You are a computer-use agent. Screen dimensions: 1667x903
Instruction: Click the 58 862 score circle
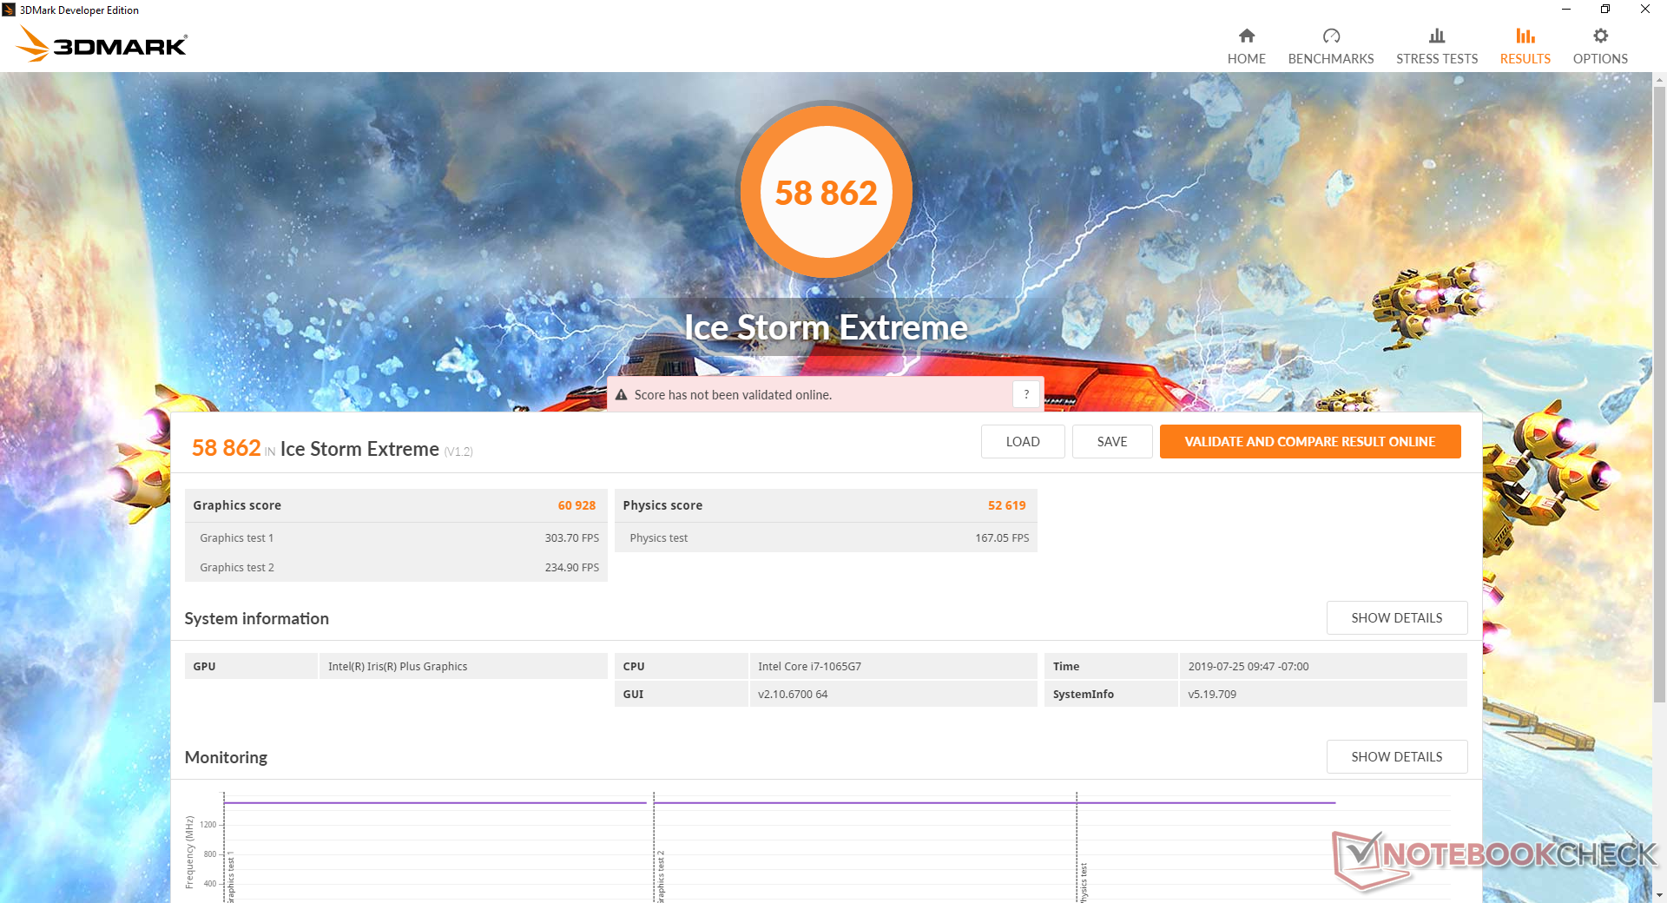tap(826, 192)
